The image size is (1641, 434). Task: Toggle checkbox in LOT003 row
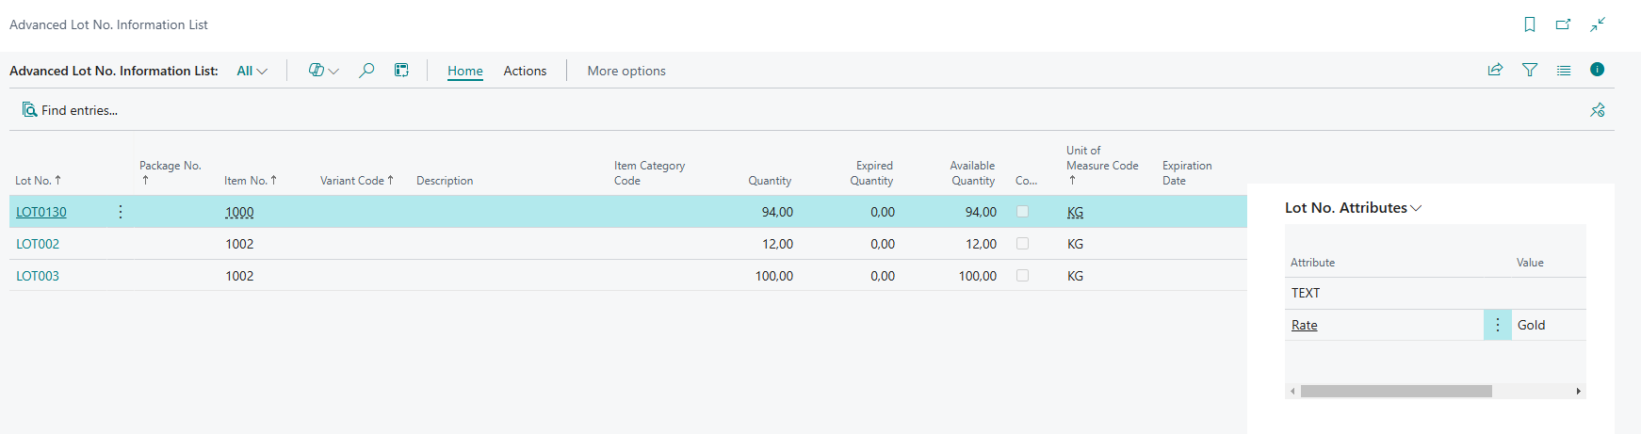[x=1022, y=276]
